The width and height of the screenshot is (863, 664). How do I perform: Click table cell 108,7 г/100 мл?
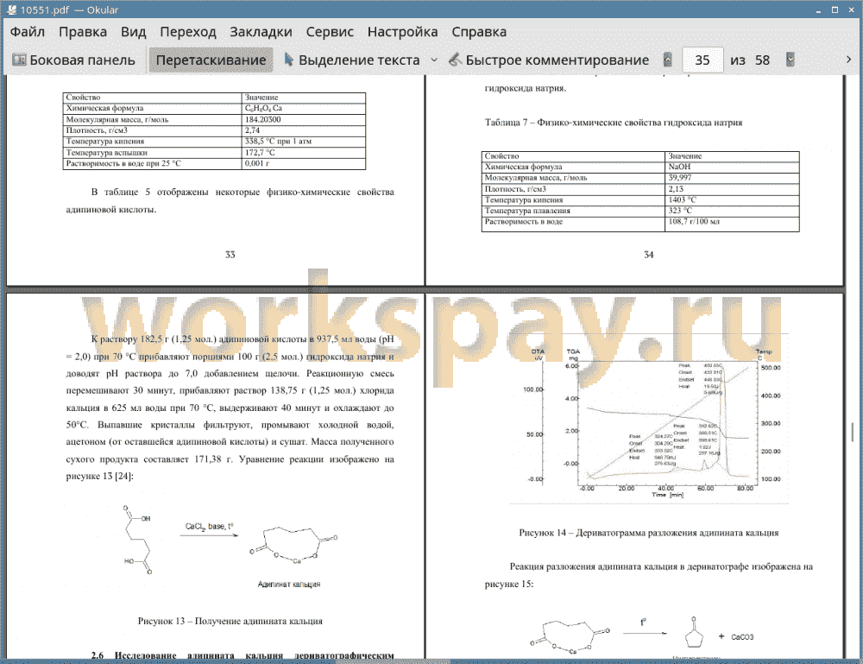(732, 223)
